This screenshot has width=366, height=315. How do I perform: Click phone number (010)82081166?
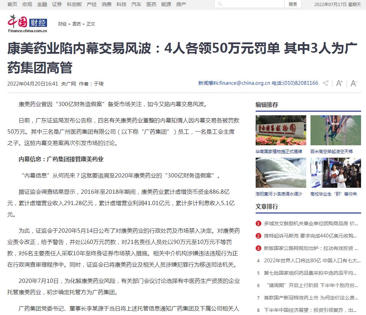coord(301,83)
